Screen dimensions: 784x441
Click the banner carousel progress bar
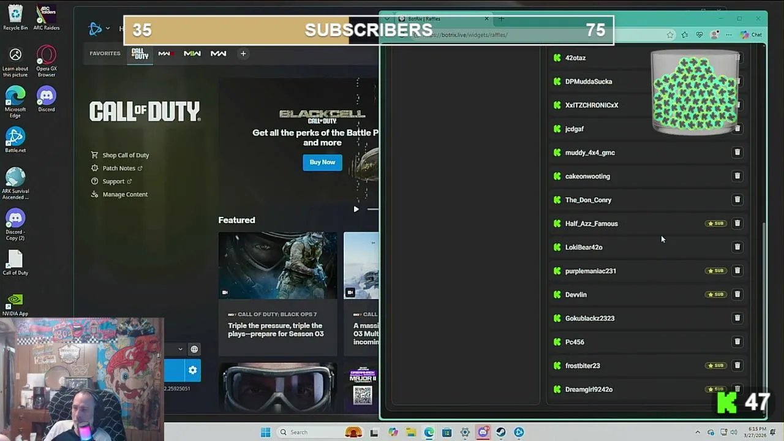click(372, 209)
